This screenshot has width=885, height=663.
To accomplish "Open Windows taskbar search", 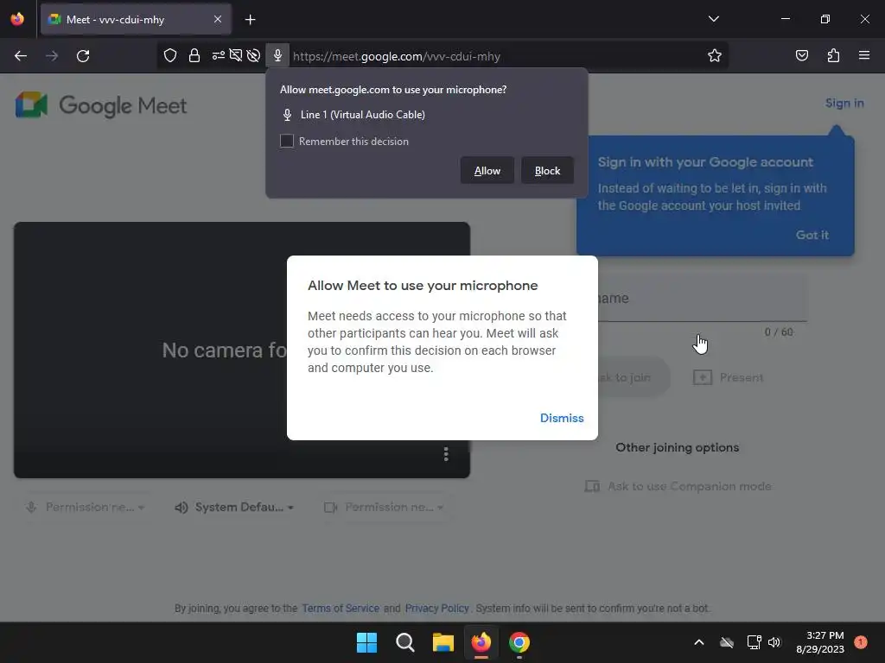I will point(405,642).
